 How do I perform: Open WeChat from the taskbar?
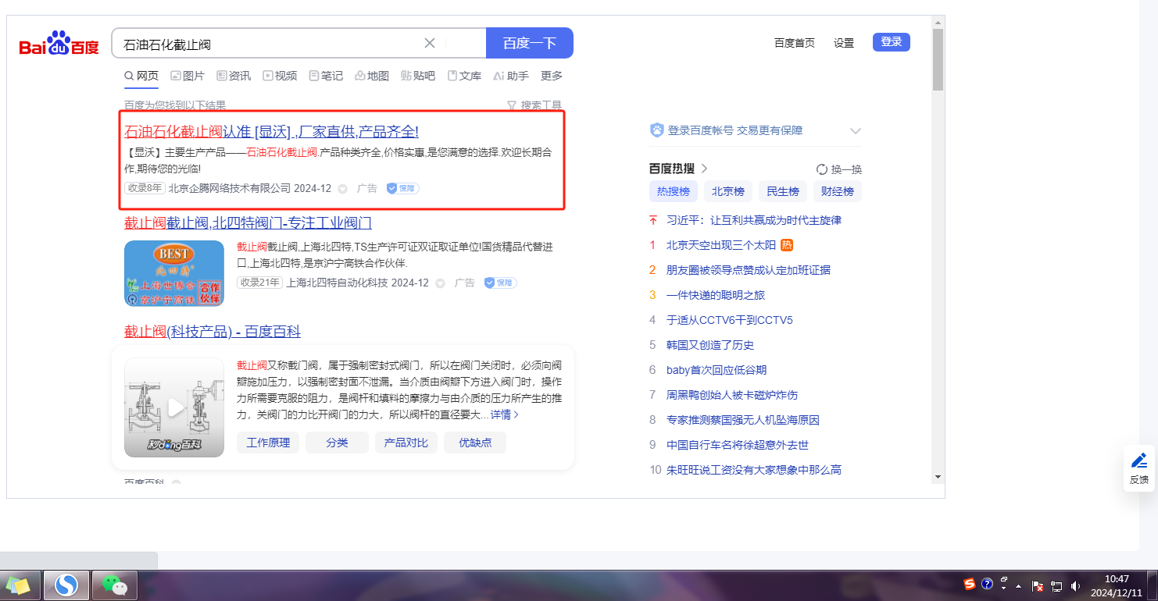tap(114, 585)
